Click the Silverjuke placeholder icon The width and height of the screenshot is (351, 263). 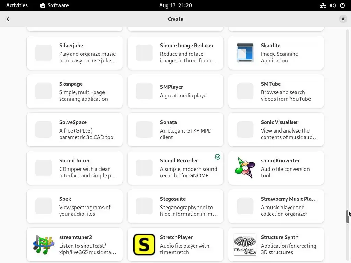point(44,53)
